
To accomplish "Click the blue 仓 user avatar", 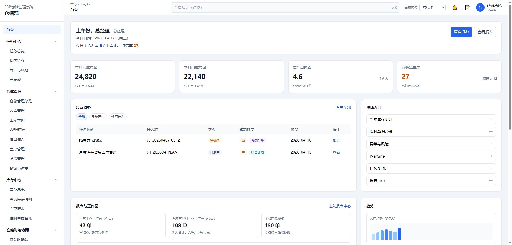I will click(x=480, y=7).
